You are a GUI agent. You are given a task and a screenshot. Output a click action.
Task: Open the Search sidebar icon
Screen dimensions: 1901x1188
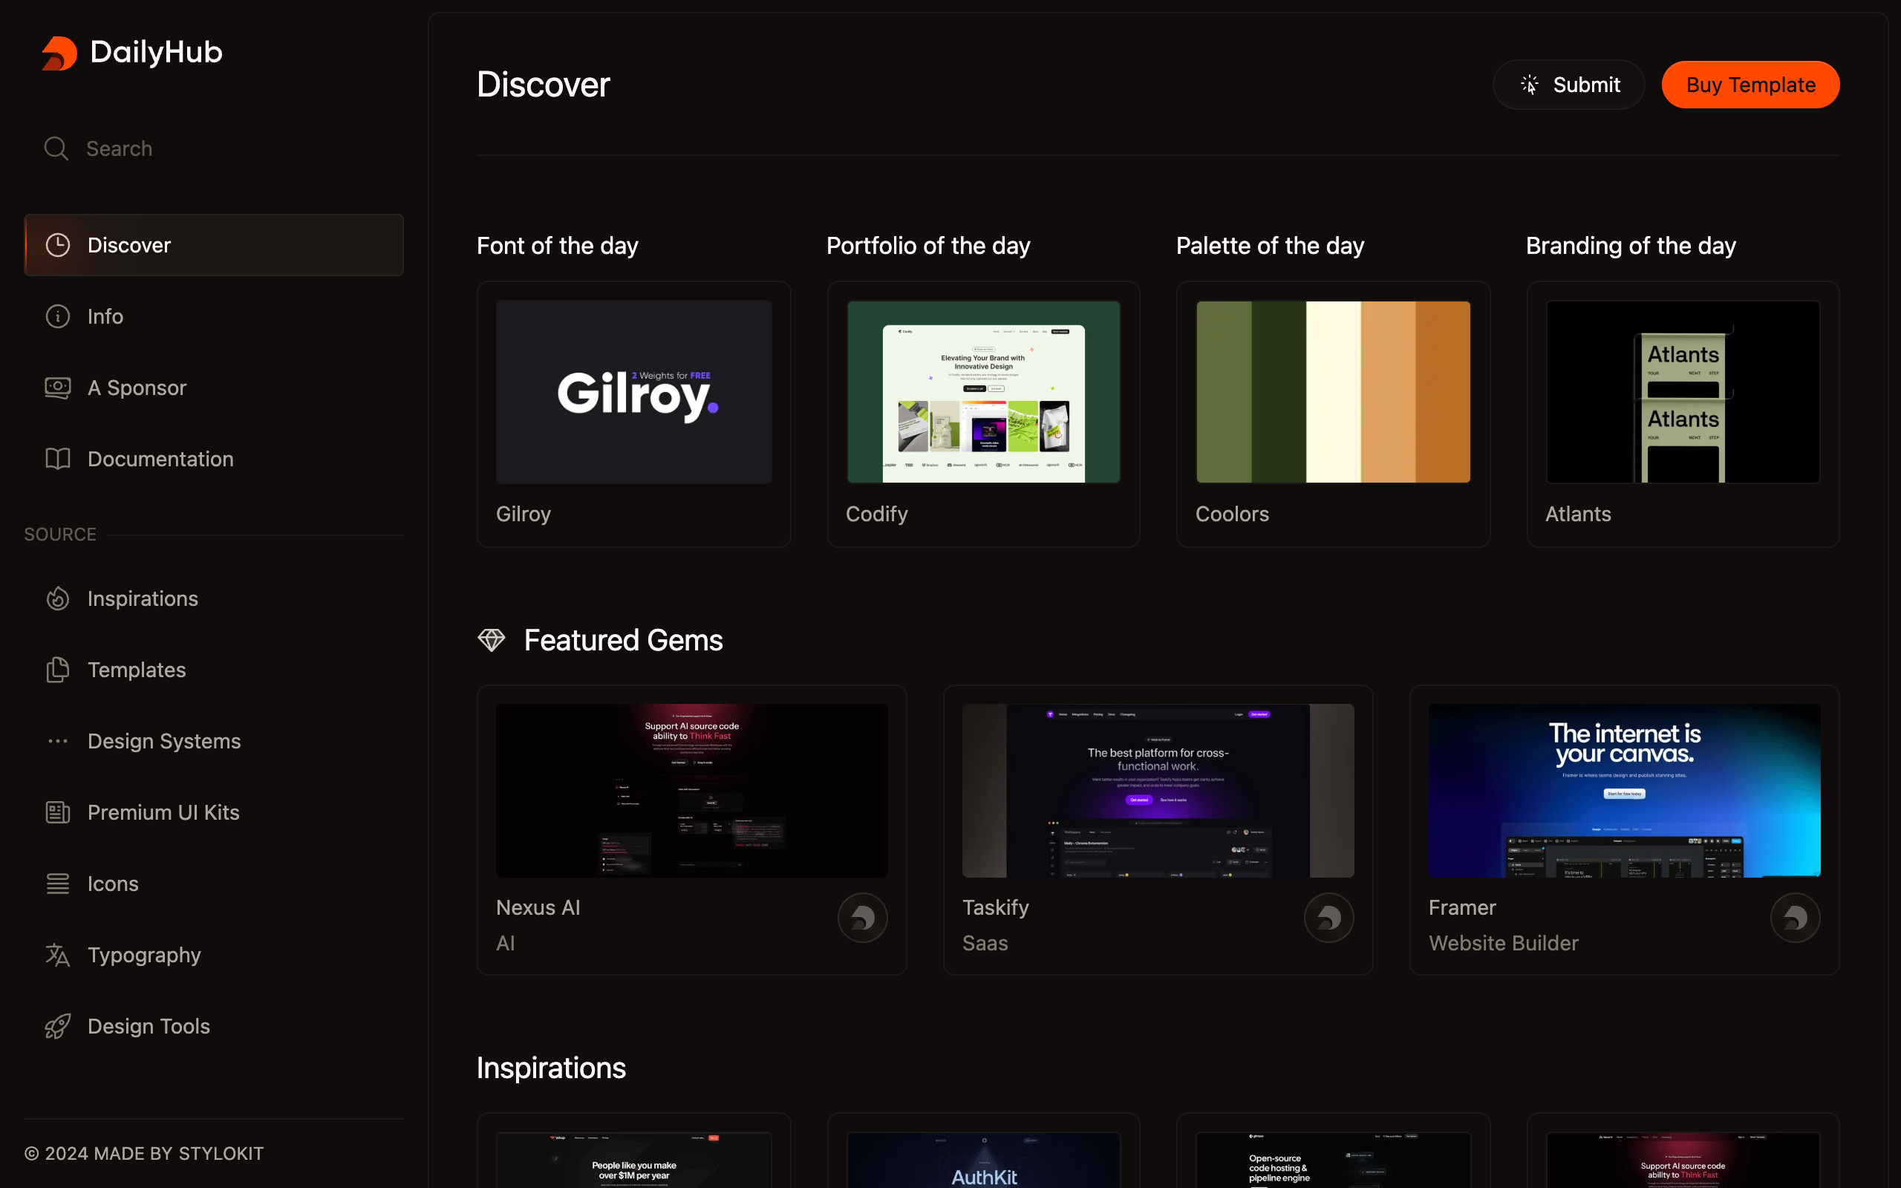click(56, 148)
